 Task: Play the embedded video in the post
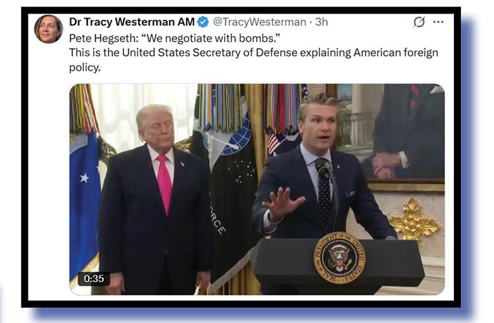pyautogui.click(x=257, y=189)
